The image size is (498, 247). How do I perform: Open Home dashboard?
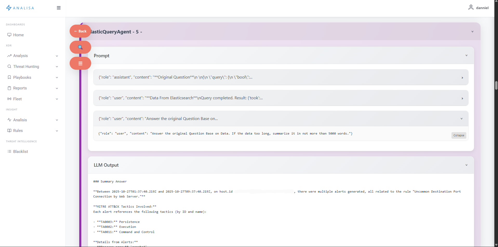(18, 35)
